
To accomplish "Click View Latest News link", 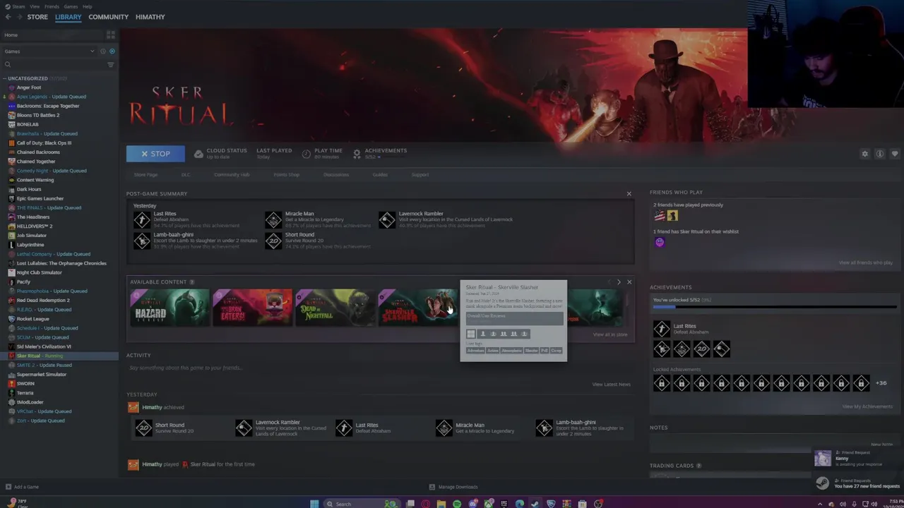I will [611, 385].
